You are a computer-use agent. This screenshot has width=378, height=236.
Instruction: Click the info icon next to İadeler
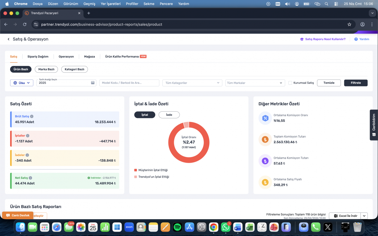27,155
